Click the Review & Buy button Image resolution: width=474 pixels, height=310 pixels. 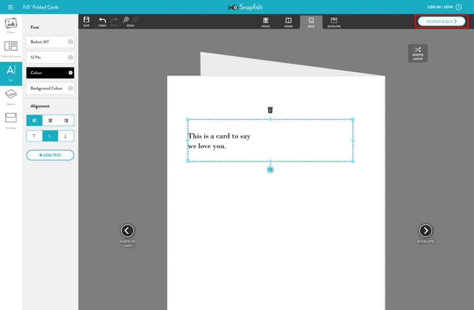441,21
